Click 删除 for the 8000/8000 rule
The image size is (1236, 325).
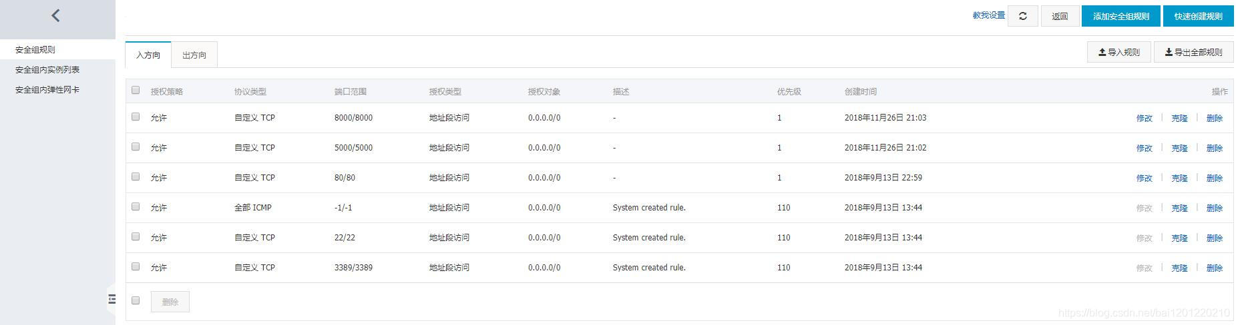1215,118
